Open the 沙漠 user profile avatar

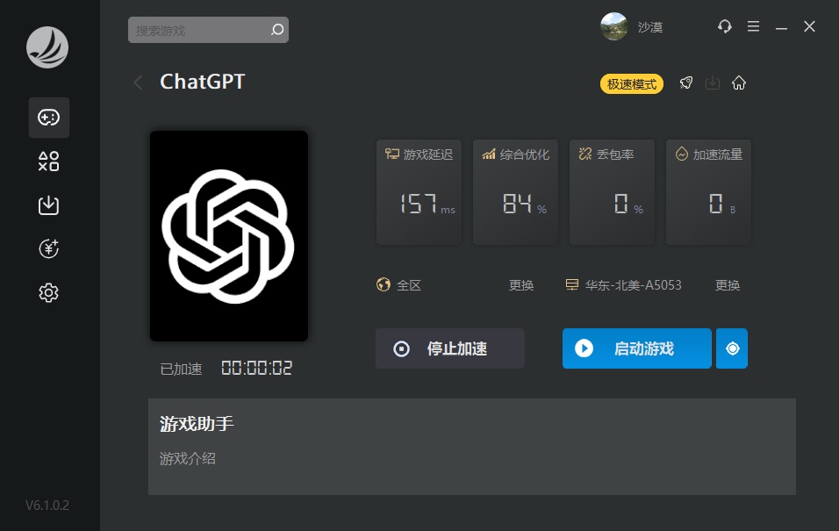[613, 26]
